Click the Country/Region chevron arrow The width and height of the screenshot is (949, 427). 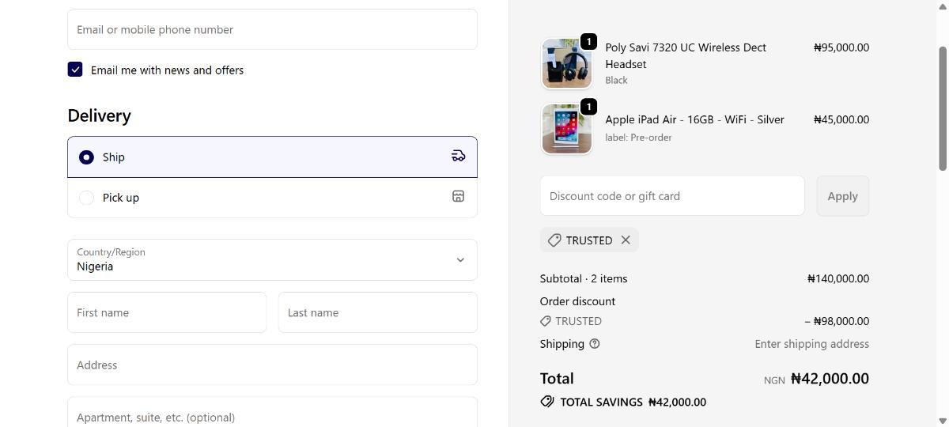tap(460, 260)
